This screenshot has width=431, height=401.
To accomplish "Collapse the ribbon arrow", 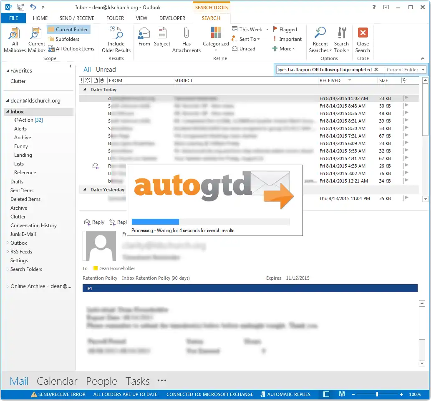I will 423,58.
